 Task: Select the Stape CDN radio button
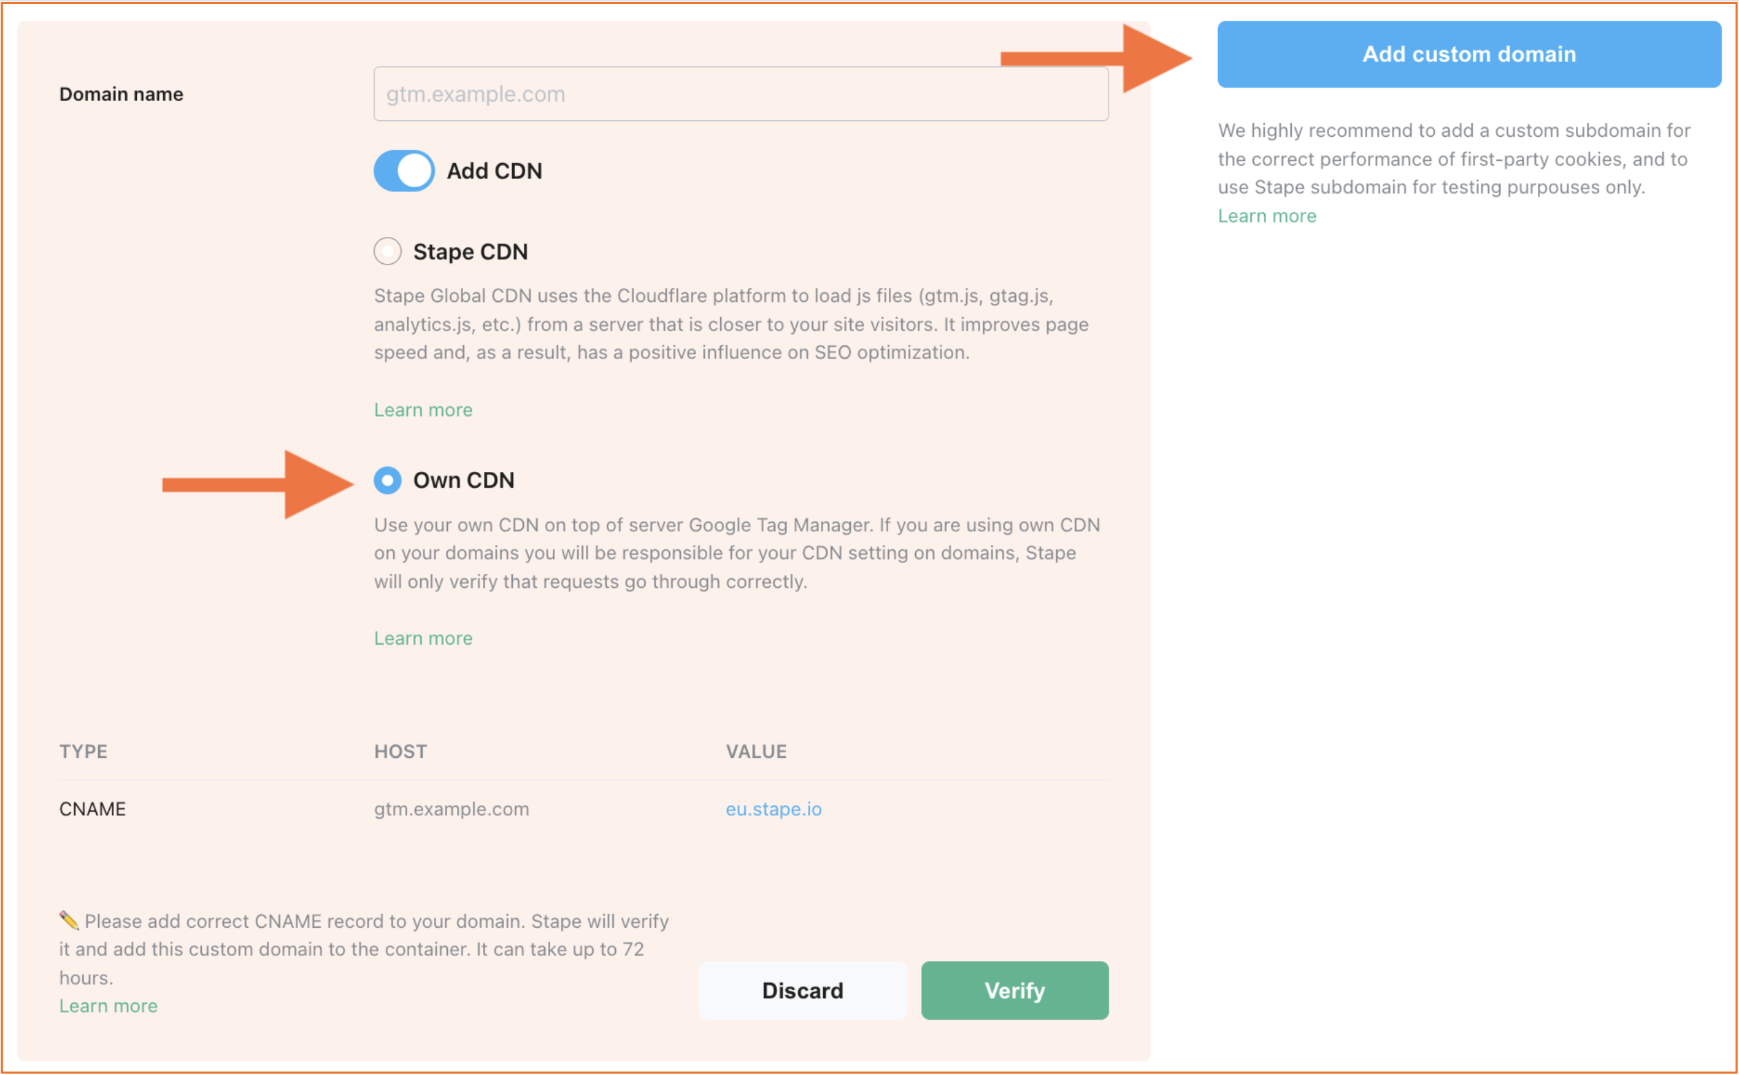pos(387,251)
